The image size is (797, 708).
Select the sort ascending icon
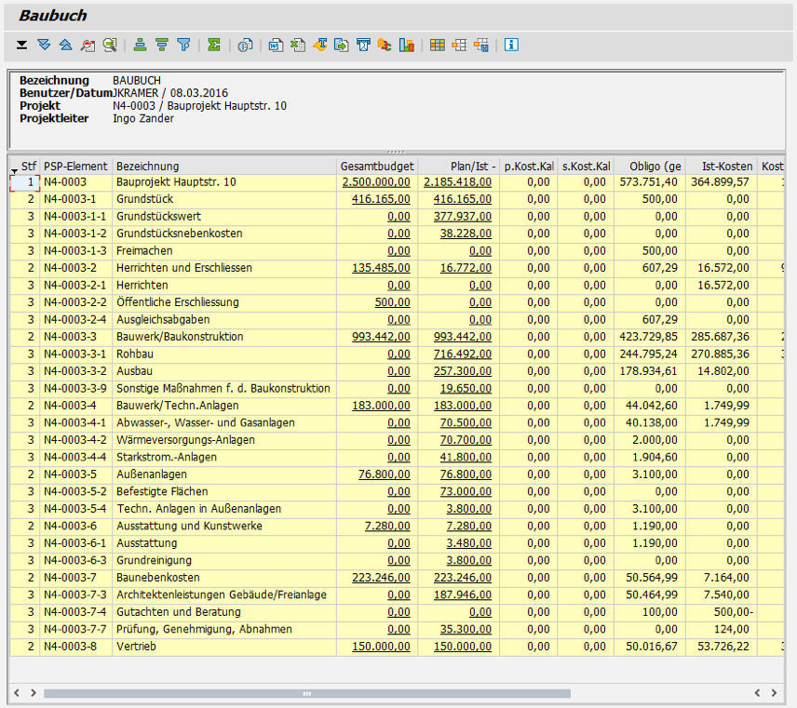coord(141,44)
